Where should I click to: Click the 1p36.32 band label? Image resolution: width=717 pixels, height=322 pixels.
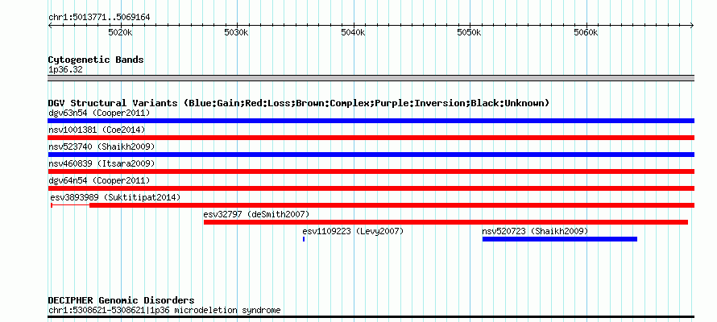[x=65, y=70]
